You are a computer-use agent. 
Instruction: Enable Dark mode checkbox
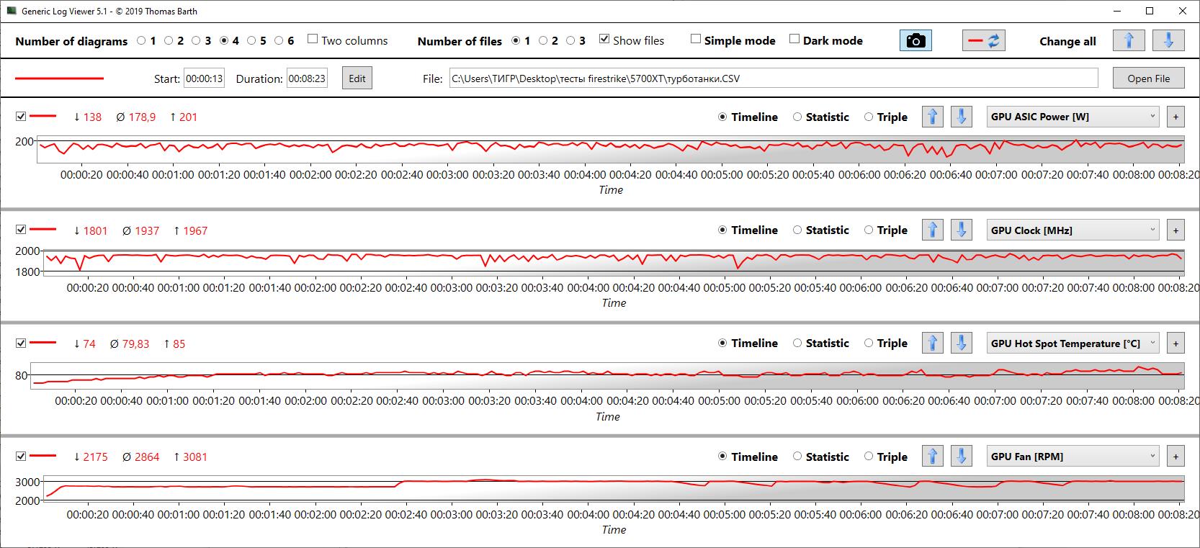coord(794,39)
